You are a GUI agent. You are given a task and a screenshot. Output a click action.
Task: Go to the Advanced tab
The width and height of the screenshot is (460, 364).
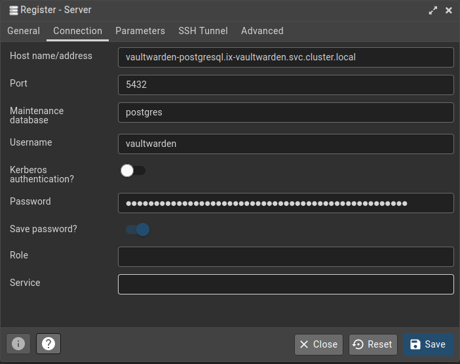(x=262, y=31)
